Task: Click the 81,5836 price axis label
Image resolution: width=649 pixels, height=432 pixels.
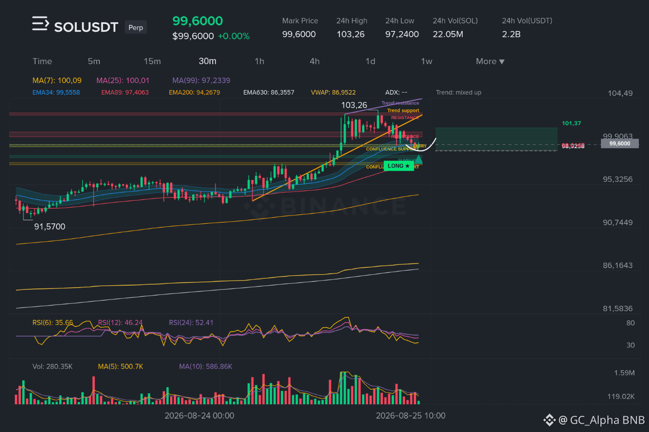Action: 618,308
